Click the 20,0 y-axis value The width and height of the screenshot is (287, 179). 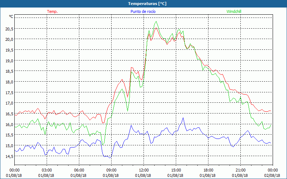9,39
